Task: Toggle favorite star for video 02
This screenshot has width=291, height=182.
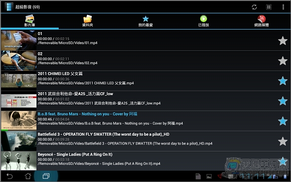Action: click(x=283, y=61)
